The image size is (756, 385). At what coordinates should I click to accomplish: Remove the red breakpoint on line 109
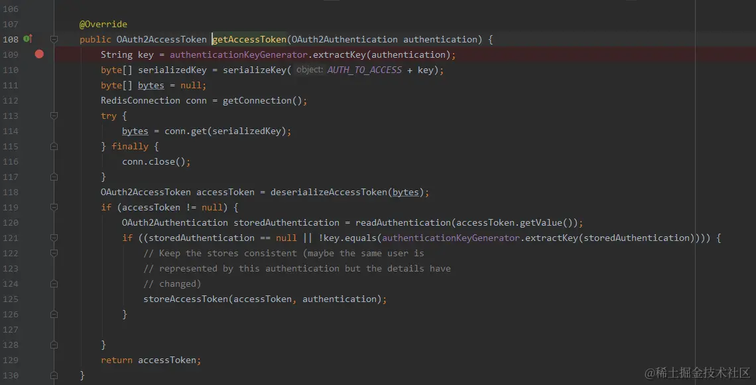click(x=39, y=54)
